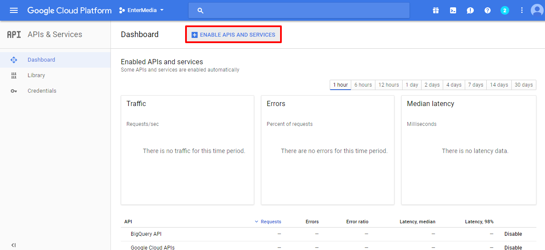The image size is (545, 250).
Task: Click the Credentials key icon
Action: click(x=14, y=91)
